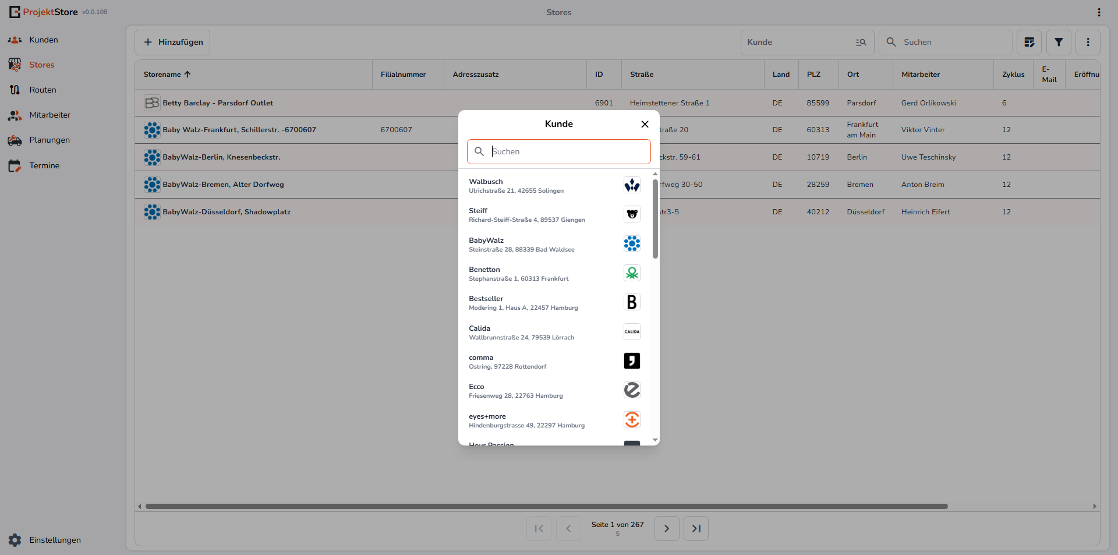Click the ProjektStore logo icon

tap(15, 12)
